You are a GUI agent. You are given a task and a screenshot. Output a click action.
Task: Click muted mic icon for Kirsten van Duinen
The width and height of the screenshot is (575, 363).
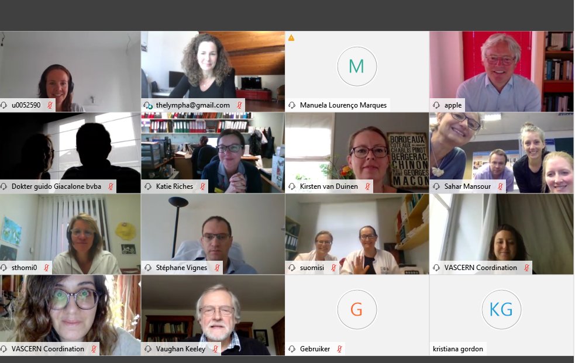367,186
